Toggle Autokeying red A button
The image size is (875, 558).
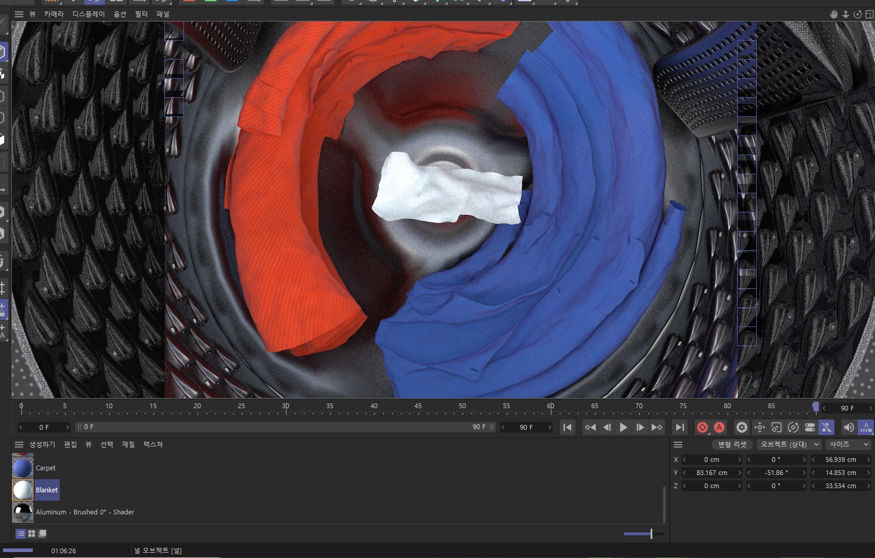click(719, 427)
